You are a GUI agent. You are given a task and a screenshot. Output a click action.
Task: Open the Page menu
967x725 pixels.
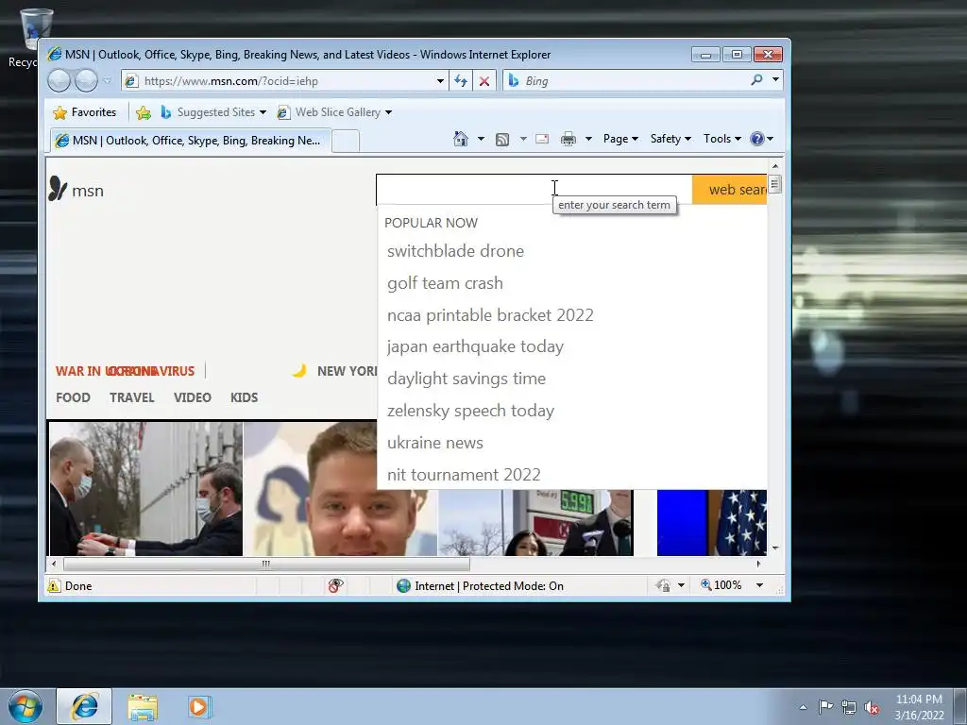620,139
